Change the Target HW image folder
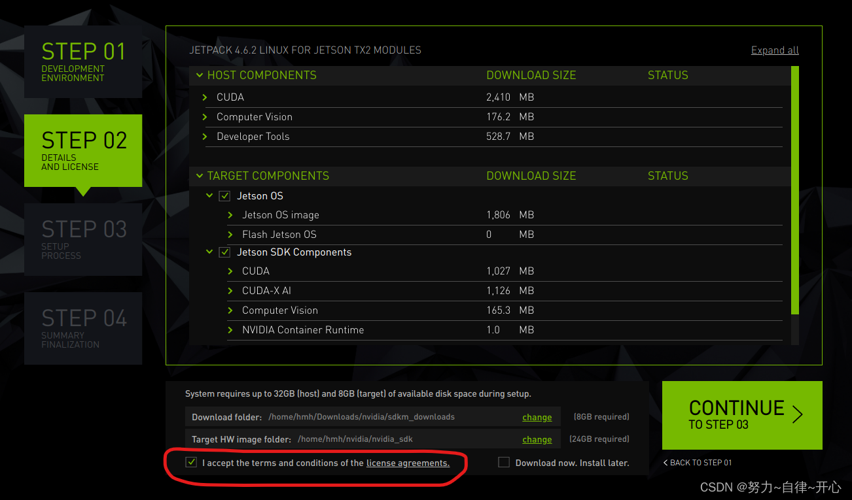 537,439
